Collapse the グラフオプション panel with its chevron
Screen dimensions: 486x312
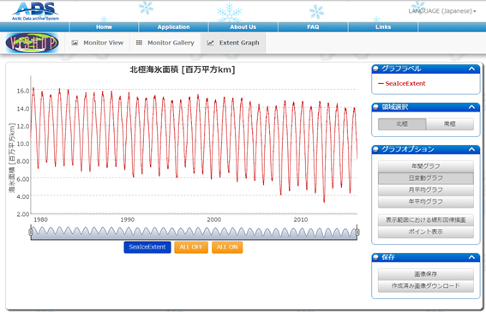coord(471,149)
